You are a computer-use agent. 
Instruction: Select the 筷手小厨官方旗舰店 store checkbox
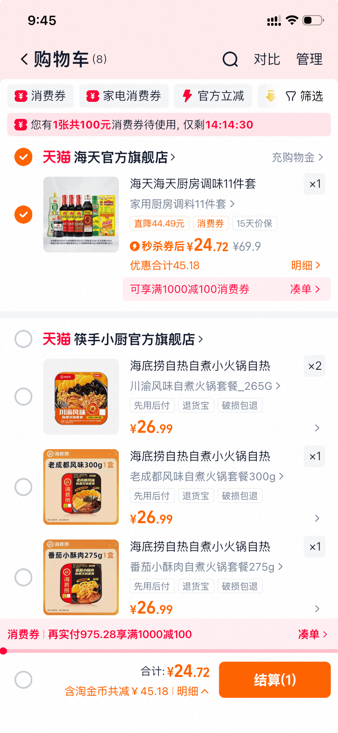pos(23,339)
